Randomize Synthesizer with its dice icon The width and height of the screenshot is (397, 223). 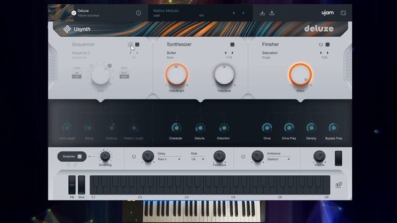tap(232, 45)
